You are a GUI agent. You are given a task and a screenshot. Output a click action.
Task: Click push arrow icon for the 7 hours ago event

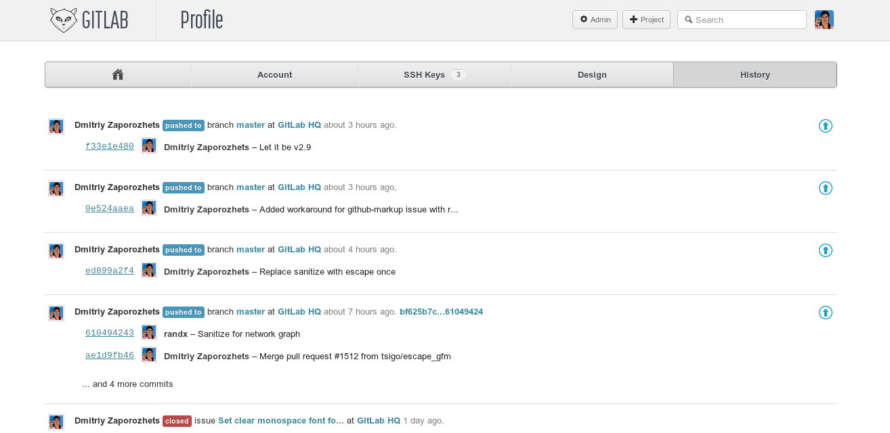click(x=825, y=313)
